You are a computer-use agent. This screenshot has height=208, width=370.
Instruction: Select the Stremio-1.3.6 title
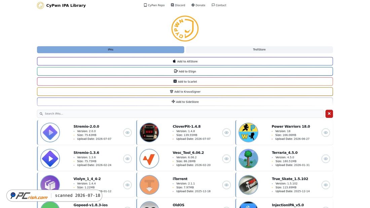pos(86,153)
